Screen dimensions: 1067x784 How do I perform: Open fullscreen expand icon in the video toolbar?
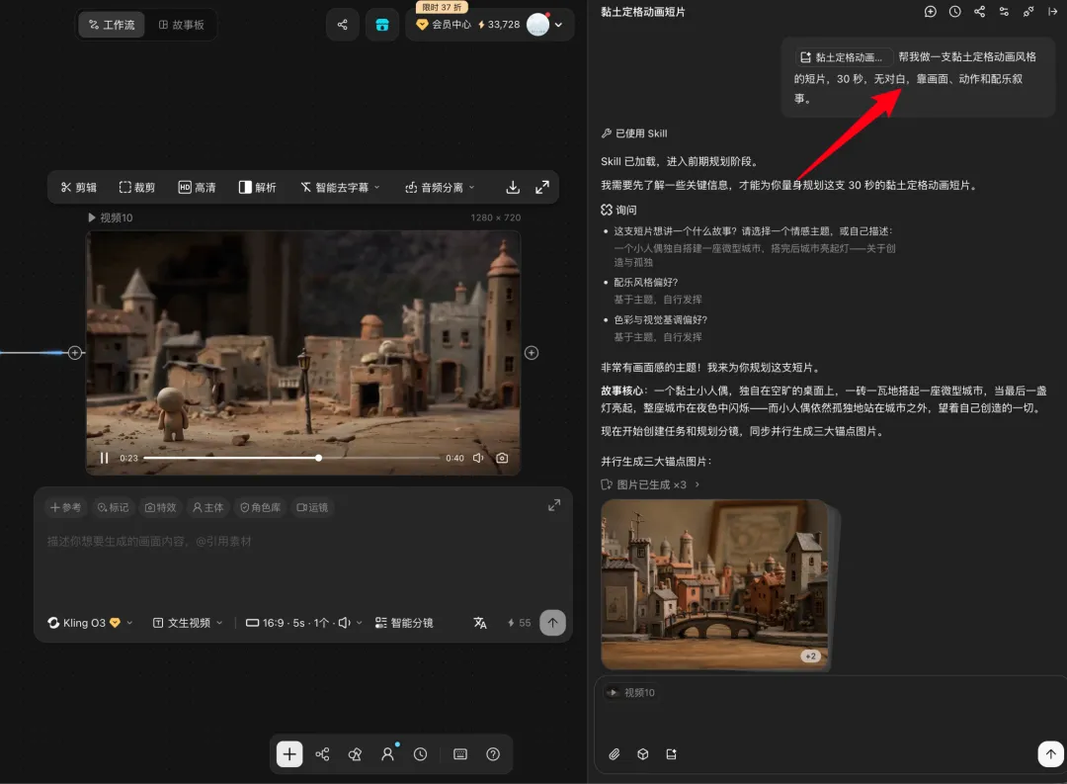click(542, 187)
